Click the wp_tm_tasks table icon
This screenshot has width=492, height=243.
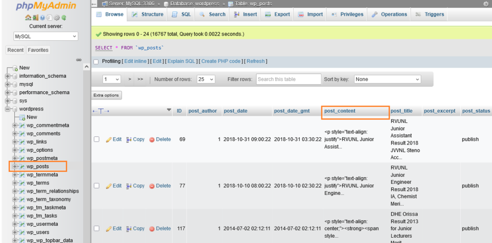(22, 216)
